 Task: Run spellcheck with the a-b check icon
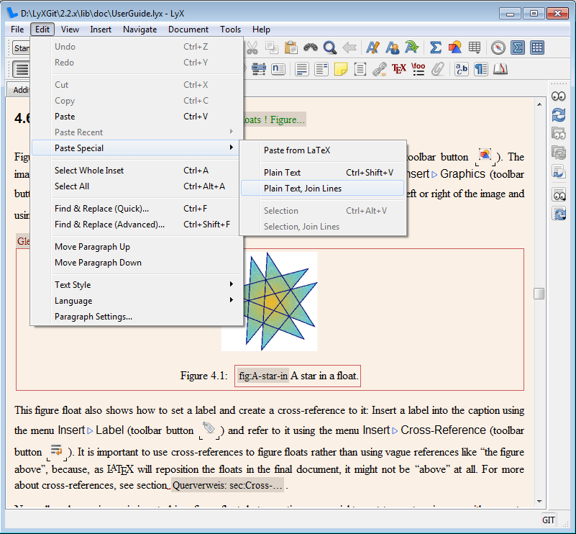click(x=461, y=69)
